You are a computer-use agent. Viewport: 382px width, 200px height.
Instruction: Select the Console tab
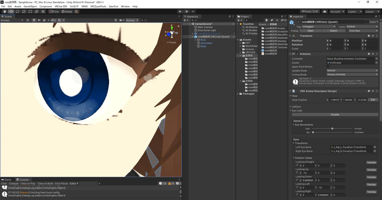tap(22, 180)
